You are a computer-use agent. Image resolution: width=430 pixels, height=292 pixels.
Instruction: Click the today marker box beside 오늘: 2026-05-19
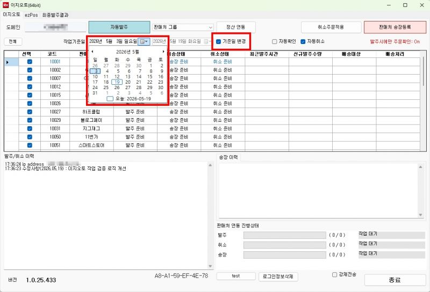click(x=110, y=99)
